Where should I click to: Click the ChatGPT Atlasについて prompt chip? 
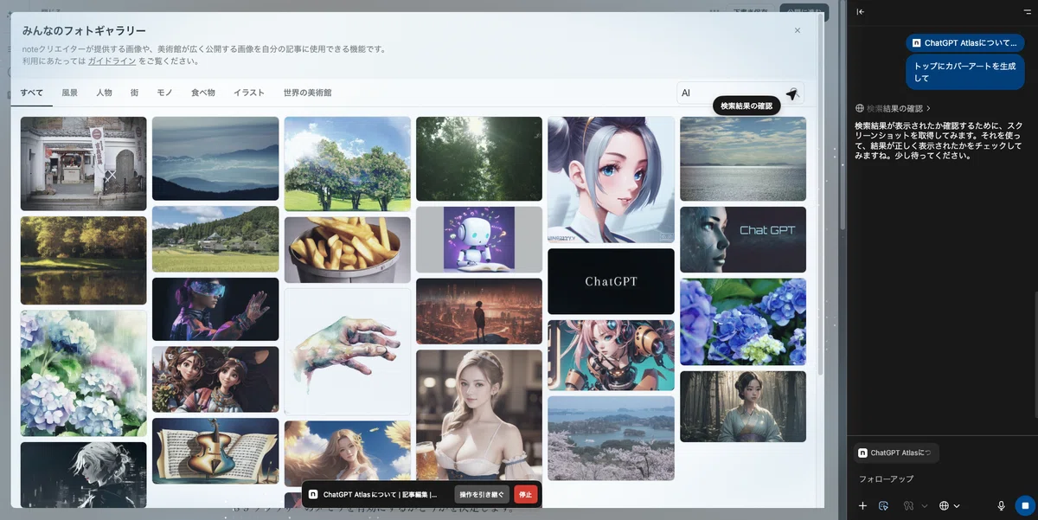(963, 42)
